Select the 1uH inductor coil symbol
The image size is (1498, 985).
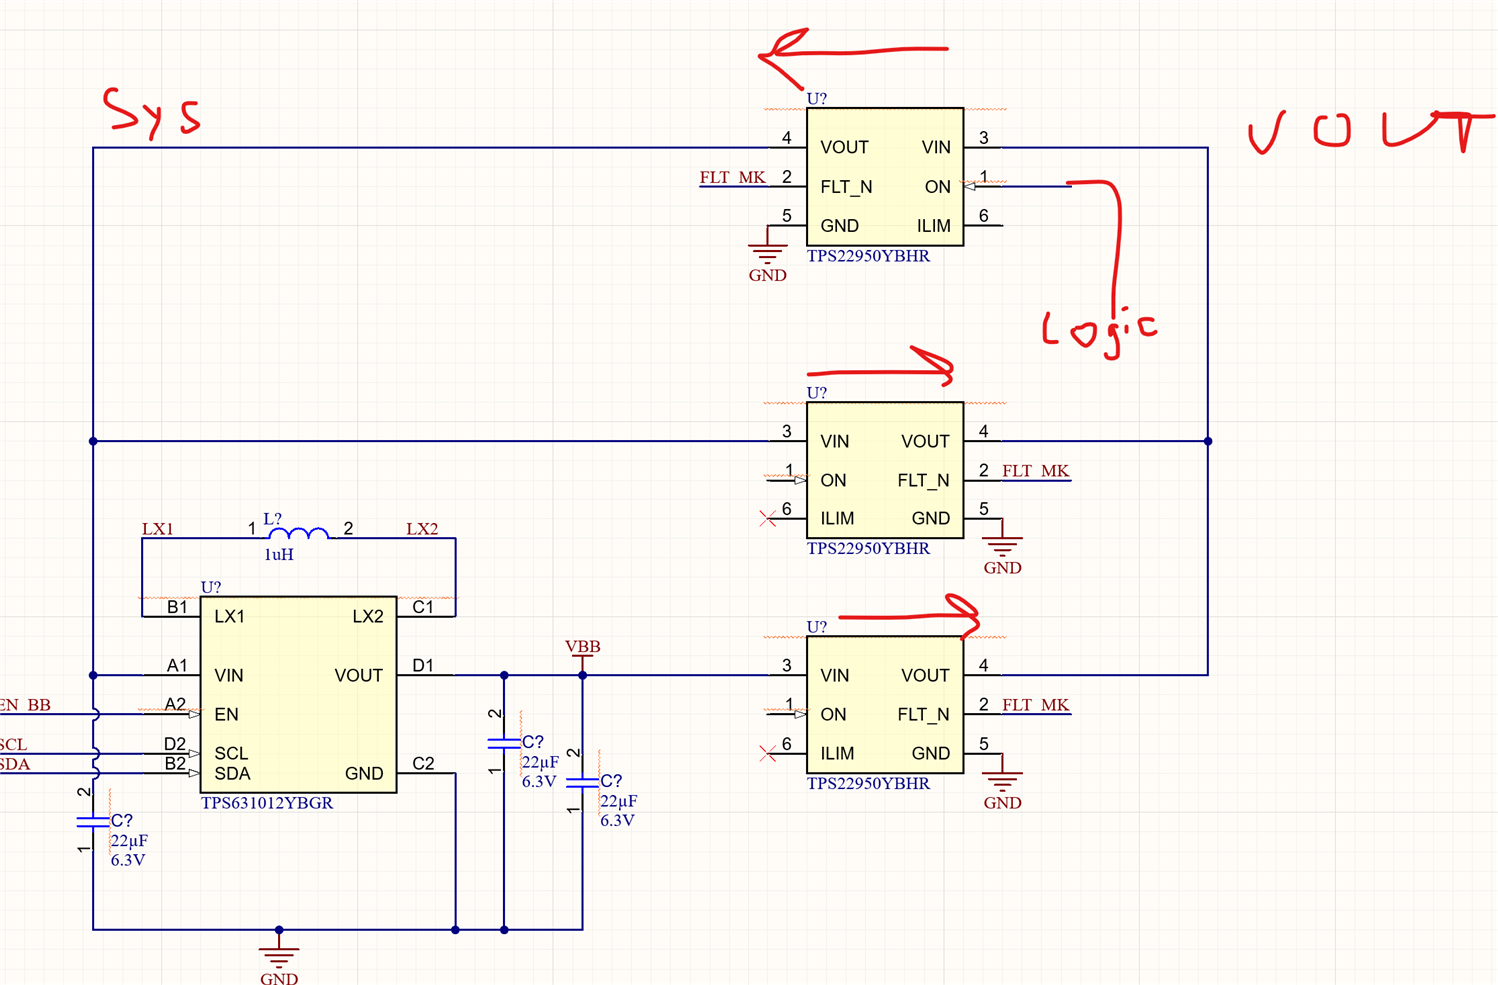[298, 534]
